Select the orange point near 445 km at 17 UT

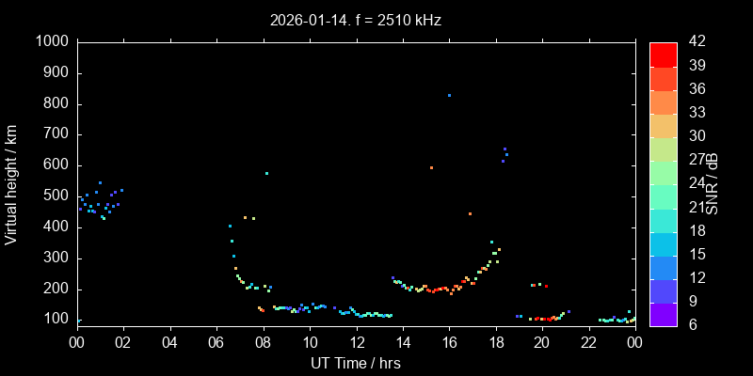pyautogui.click(x=470, y=213)
